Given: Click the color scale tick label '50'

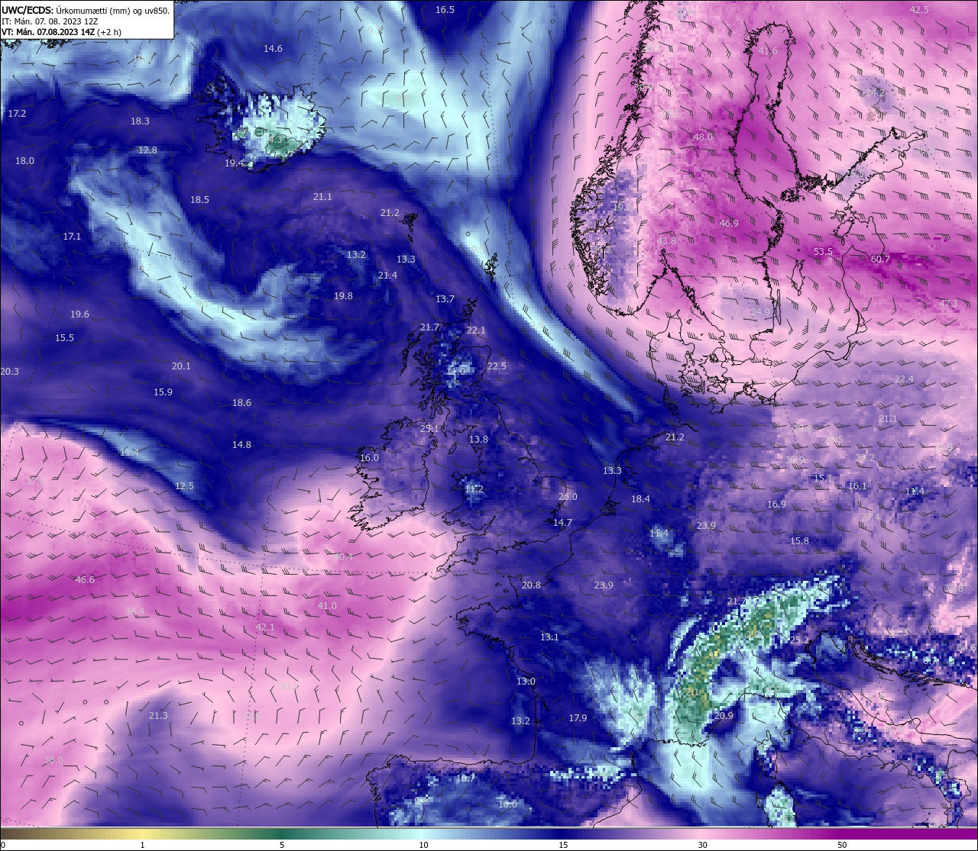Looking at the screenshot, I should coord(842,845).
